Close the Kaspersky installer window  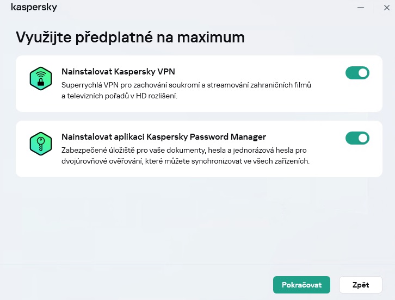(387, 8)
